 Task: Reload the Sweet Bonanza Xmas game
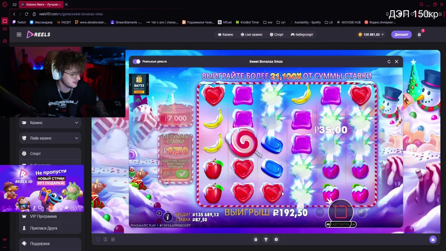(x=389, y=62)
